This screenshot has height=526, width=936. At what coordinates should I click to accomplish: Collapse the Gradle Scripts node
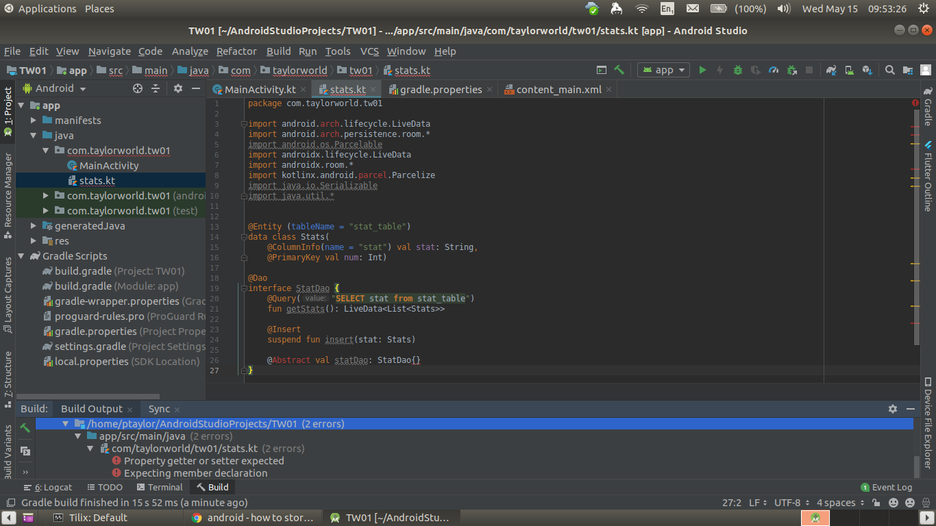pyautogui.click(x=21, y=255)
